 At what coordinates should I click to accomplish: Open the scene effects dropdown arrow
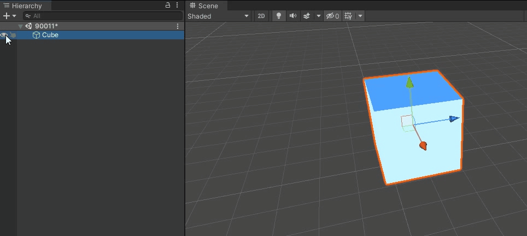click(318, 16)
